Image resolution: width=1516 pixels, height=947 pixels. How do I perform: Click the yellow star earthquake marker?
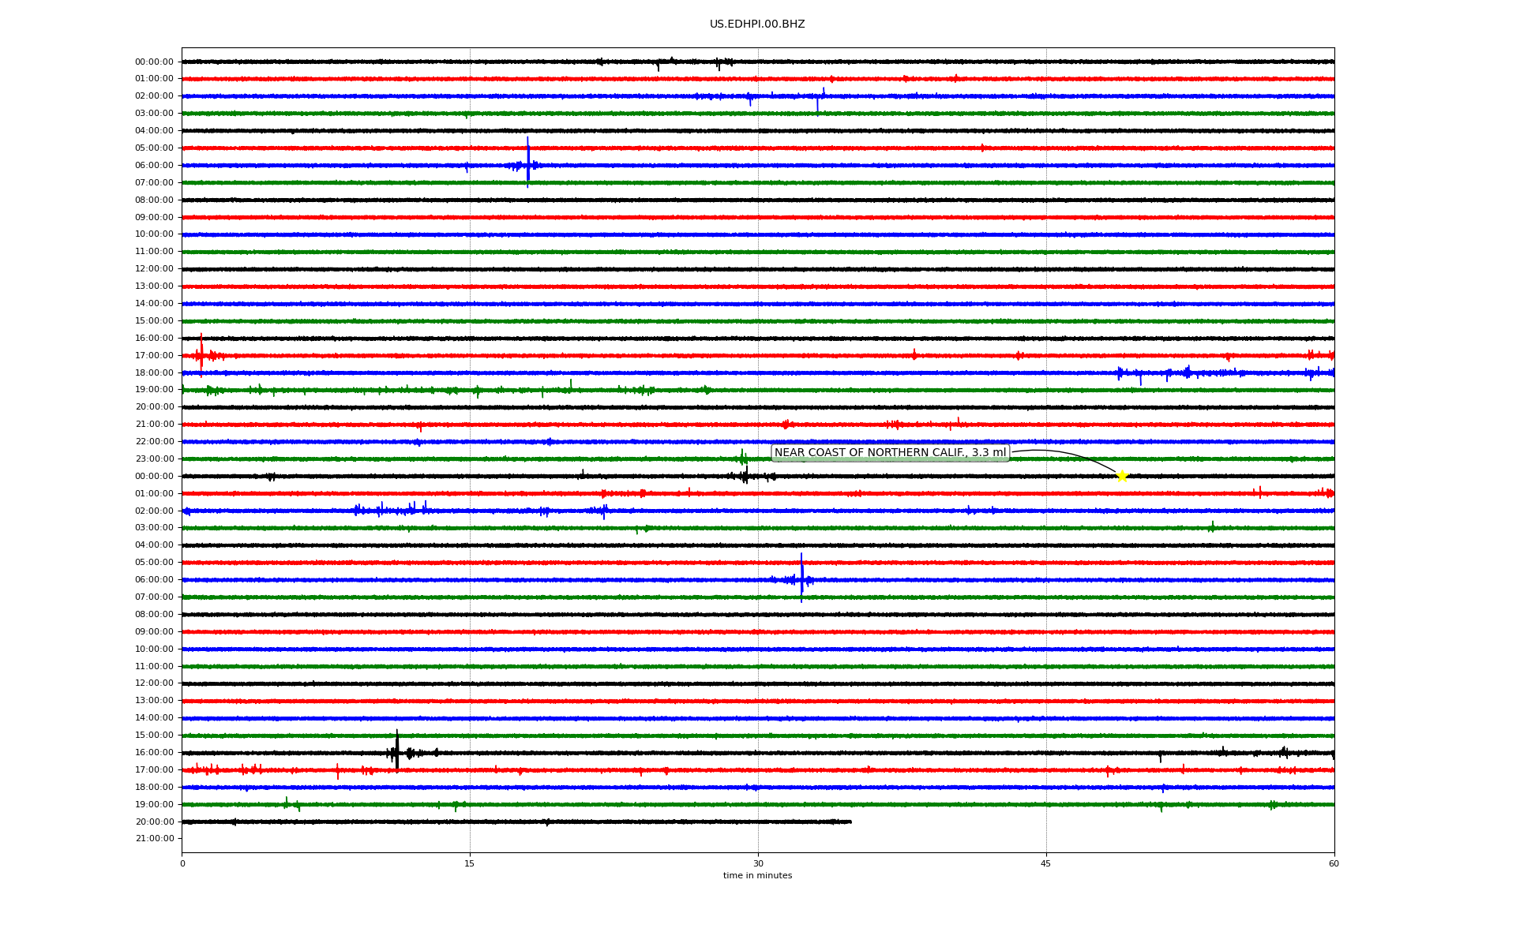[1121, 476]
